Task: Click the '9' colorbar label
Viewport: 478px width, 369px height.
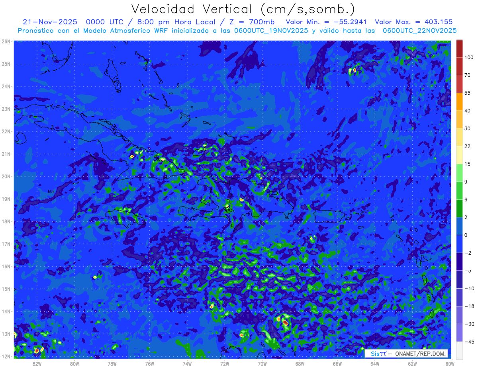Action: pyautogui.click(x=466, y=182)
